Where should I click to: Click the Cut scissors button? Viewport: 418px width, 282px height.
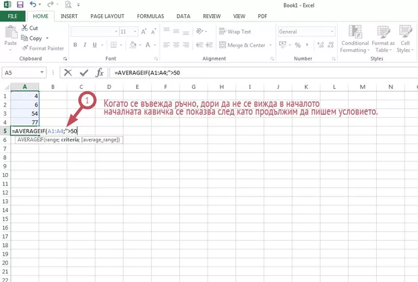point(30,28)
